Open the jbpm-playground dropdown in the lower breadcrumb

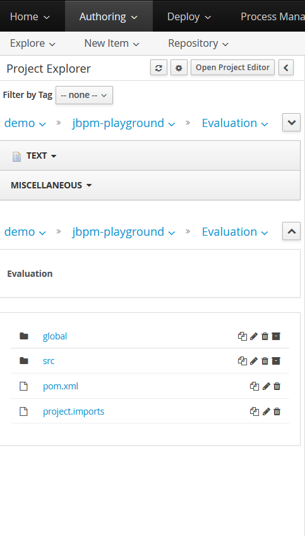[x=124, y=232]
